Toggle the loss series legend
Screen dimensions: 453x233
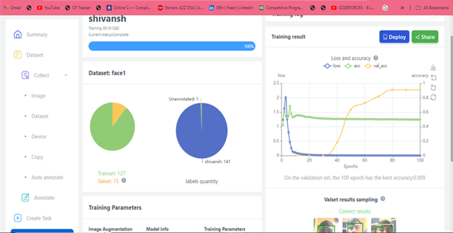click(332, 66)
